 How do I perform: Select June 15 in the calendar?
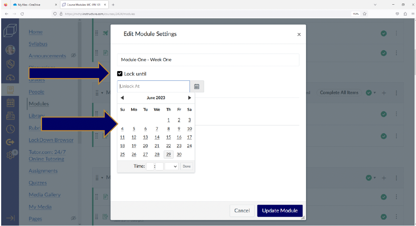[x=168, y=137]
